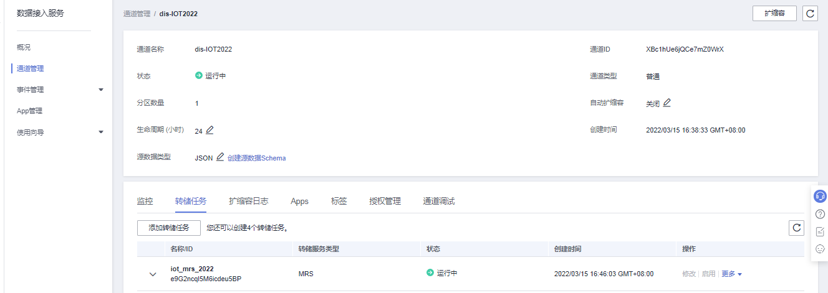
Task: Click the pencil icon next to 自动扩缩容
Action: pos(667,103)
